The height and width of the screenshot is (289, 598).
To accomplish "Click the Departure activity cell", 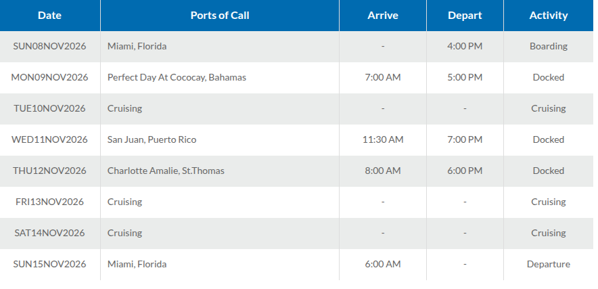I will point(549,264).
